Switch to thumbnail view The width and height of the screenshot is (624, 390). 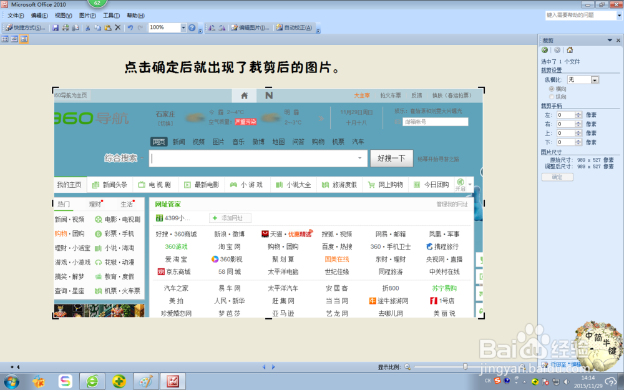click(5, 39)
